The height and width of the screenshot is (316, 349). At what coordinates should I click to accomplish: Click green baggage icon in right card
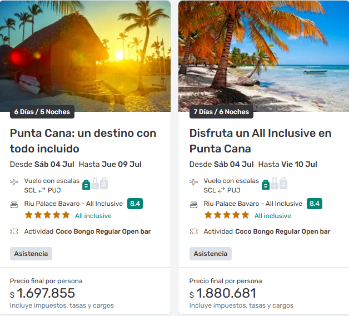click(x=266, y=184)
